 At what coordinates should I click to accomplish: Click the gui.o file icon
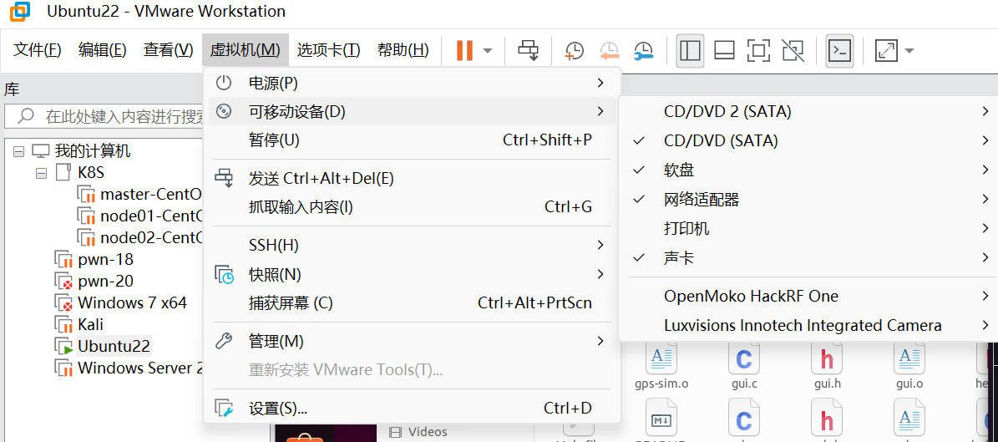click(909, 358)
